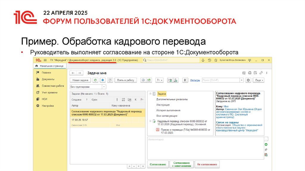Open the Учет времени section
Viewport: 305px width, 171px height.
click(x=50, y=92)
